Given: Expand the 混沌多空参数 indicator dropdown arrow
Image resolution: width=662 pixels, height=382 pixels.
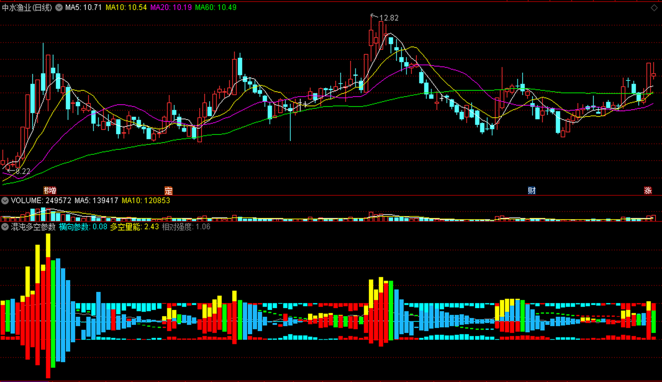Looking at the screenshot, I should point(5,227).
